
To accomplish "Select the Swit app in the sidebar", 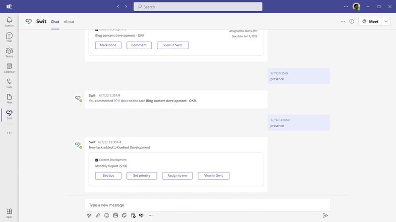I will [9, 115].
